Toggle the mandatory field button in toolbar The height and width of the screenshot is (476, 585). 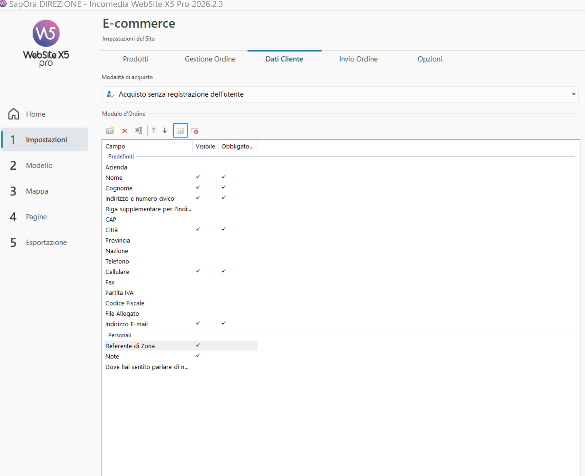tap(195, 131)
